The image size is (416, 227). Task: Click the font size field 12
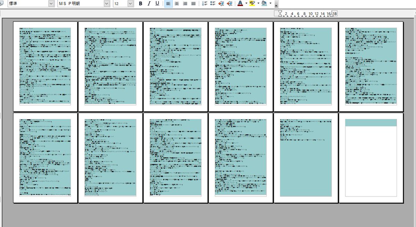(x=120, y=3)
